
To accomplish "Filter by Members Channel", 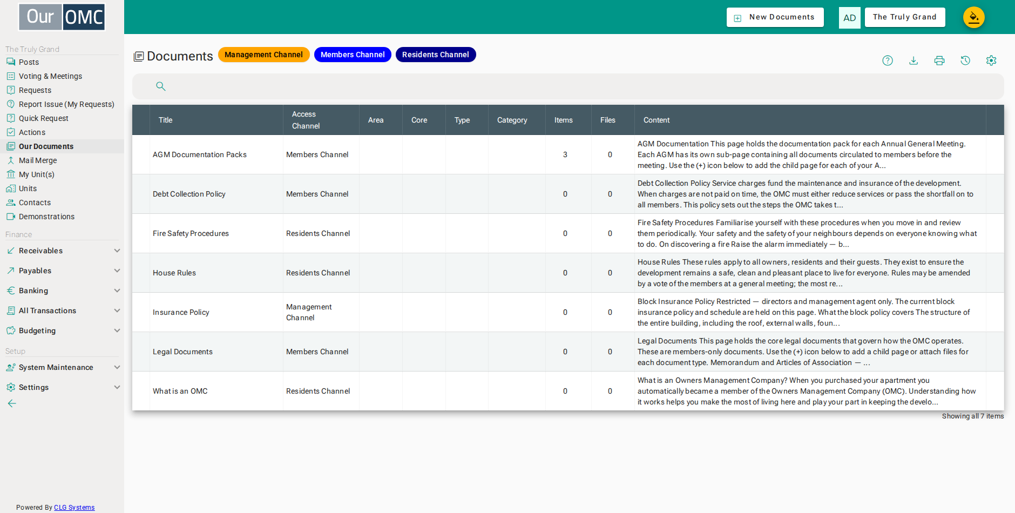I will click(353, 55).
